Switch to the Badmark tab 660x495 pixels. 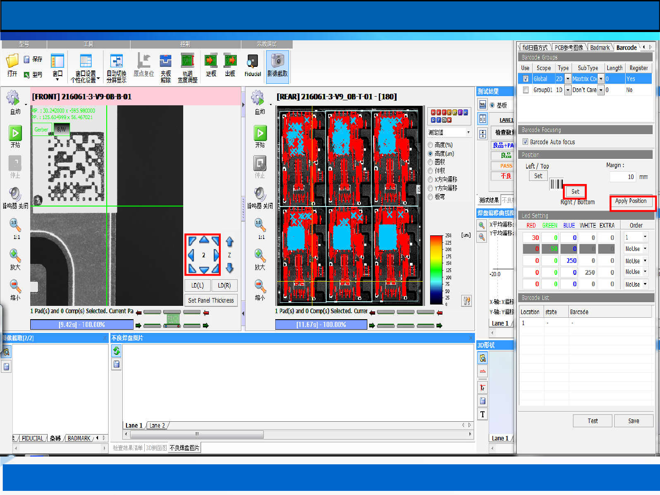tap(600, 48)
